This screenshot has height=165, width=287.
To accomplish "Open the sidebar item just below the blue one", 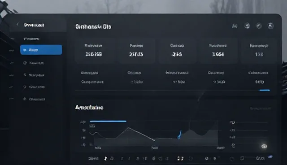I will (34, 63).
